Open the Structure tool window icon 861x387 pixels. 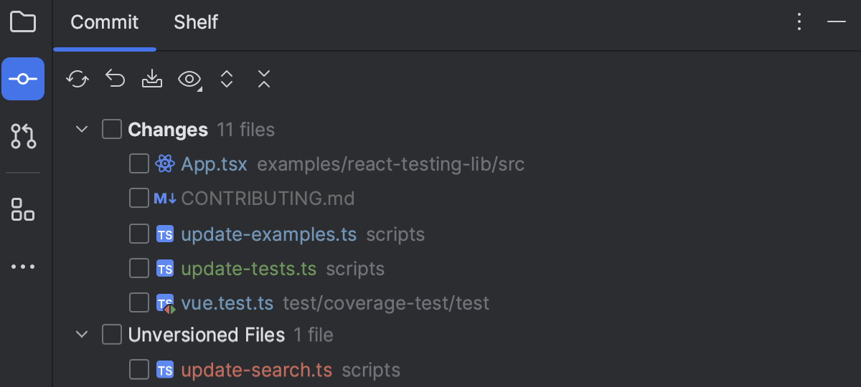(x=23, y=209)
